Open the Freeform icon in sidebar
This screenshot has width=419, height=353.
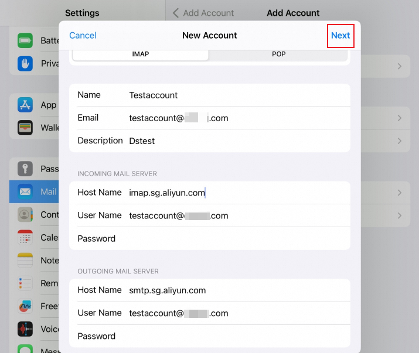click(25, 306)
